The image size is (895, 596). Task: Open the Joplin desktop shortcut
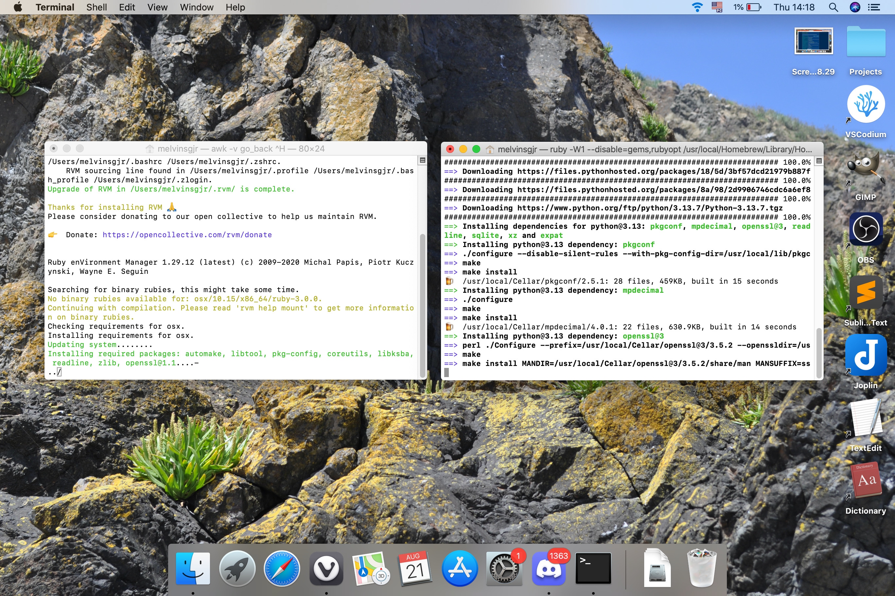point(865,356)
